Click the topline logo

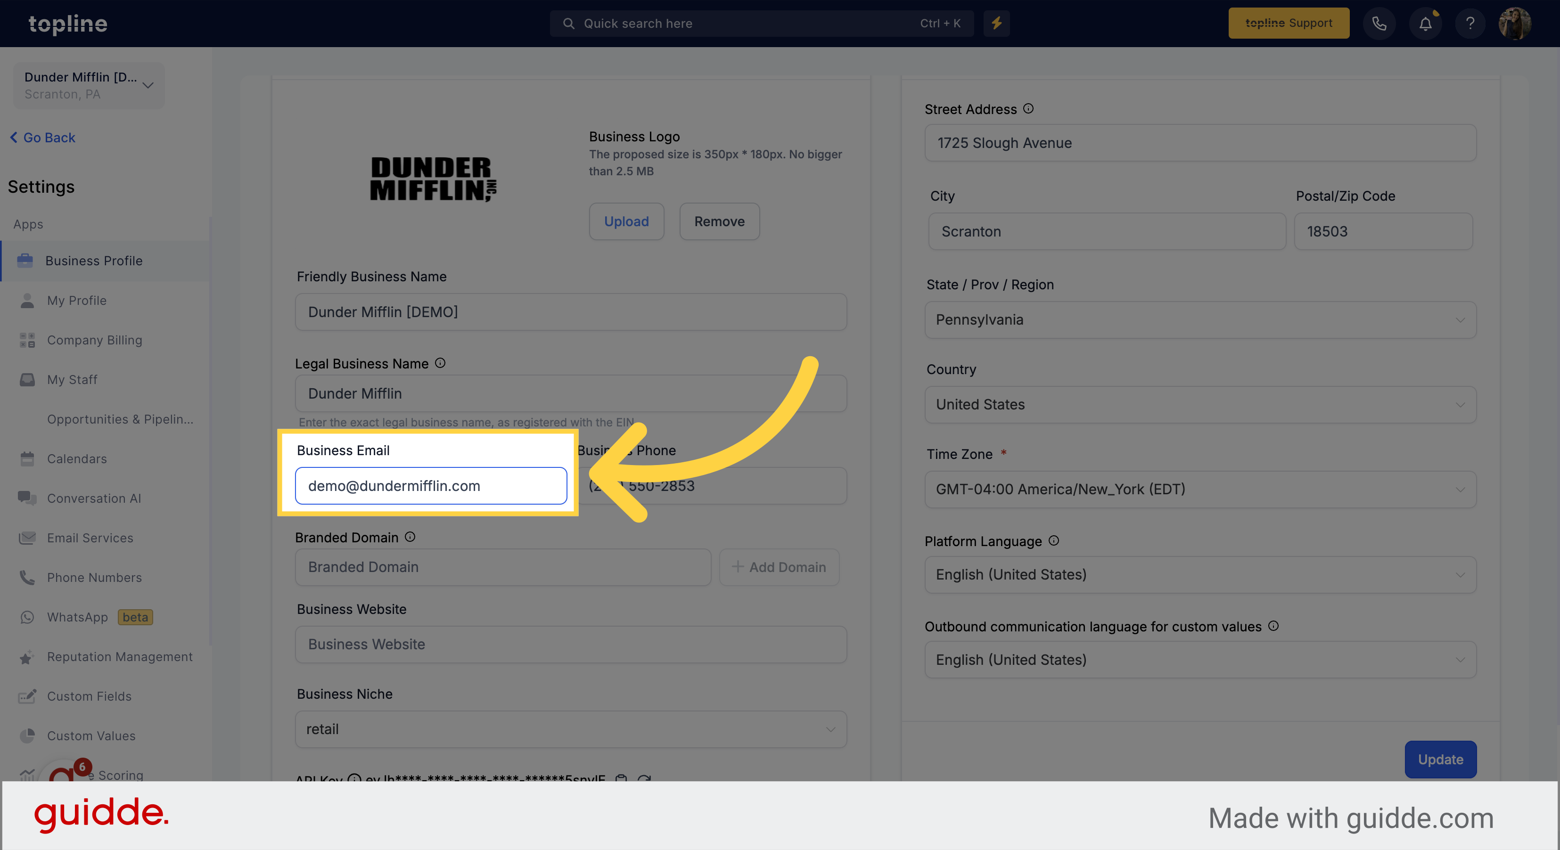pyautogui.click(x=68, y=23)
